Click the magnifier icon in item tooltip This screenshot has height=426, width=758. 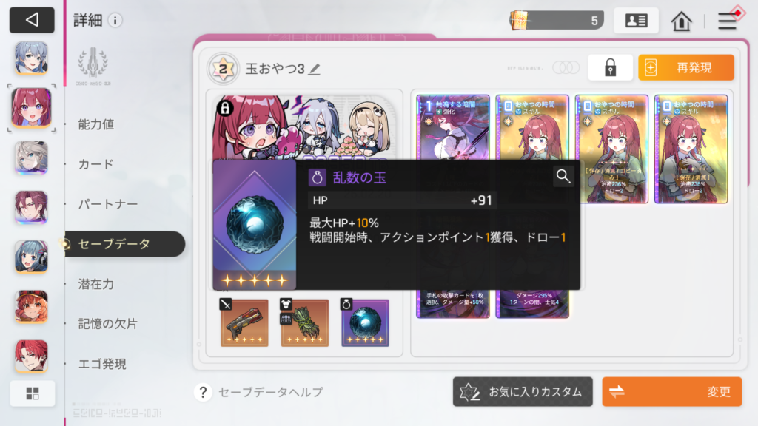tap(563, 176)
